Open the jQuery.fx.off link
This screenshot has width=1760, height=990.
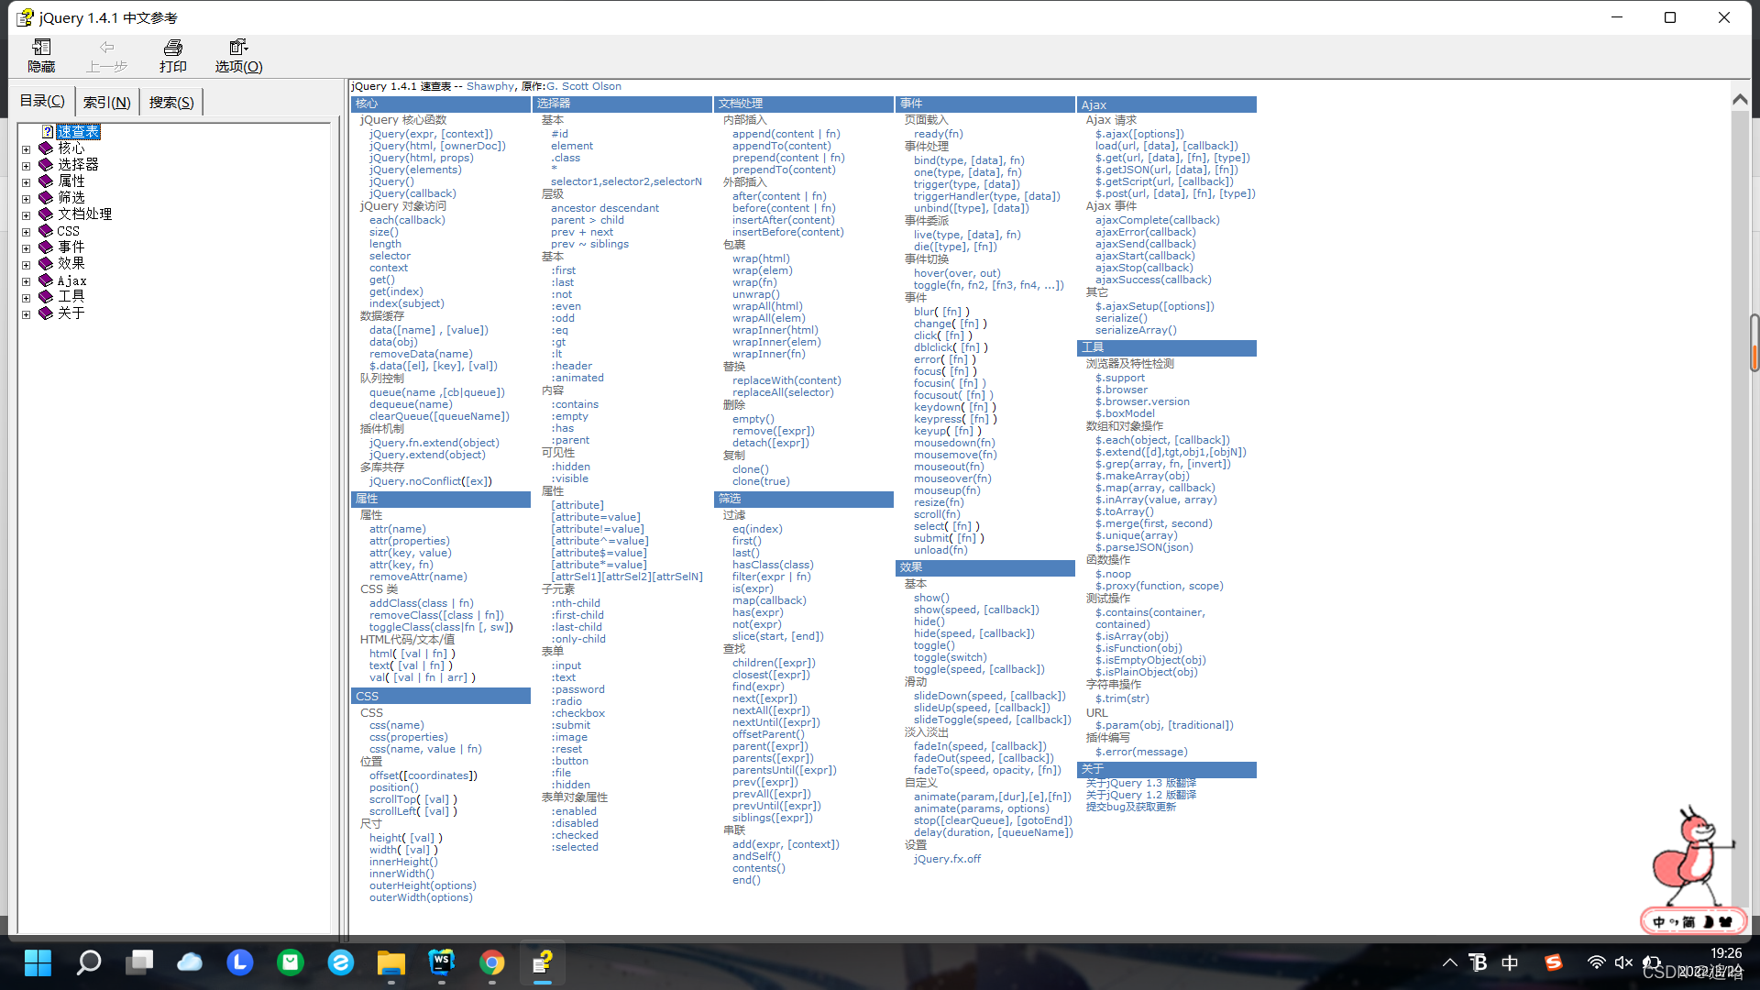(947, 859)
